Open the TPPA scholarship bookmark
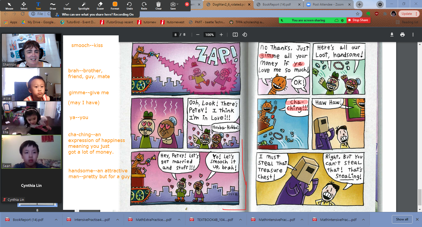422x227 pixels. point(247,22)
